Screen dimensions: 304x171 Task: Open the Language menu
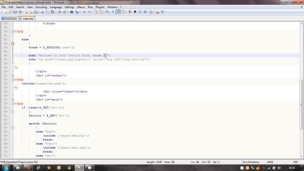(56, 7)
